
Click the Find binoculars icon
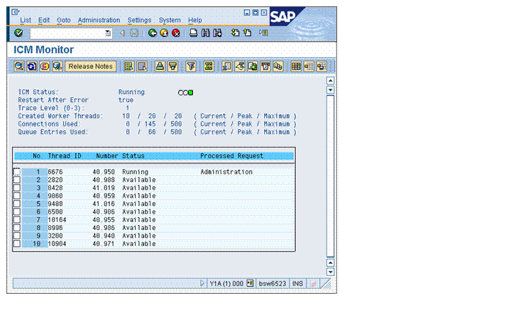coord(205,33)
